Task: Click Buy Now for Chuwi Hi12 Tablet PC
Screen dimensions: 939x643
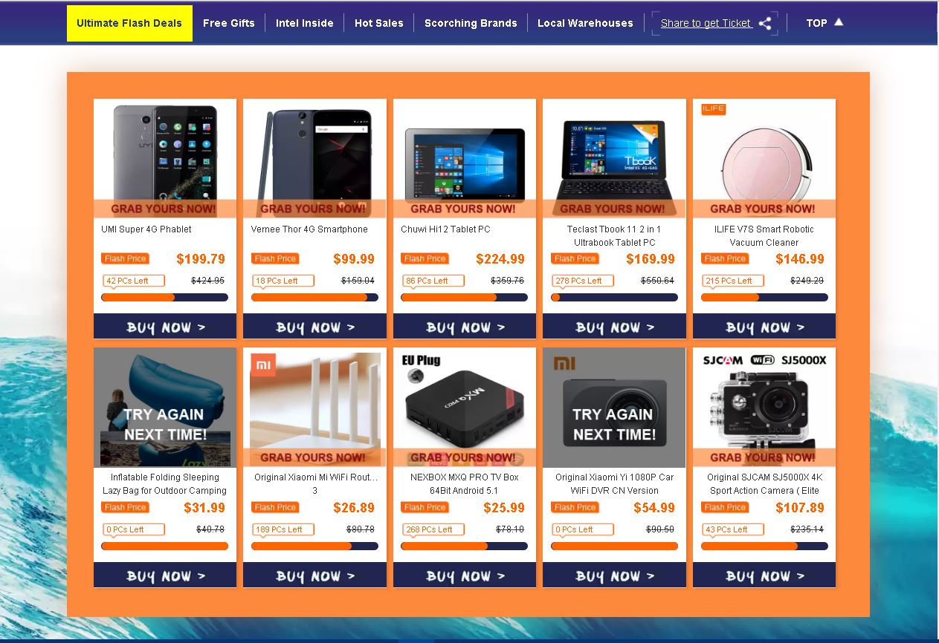Action: [465, 327]
